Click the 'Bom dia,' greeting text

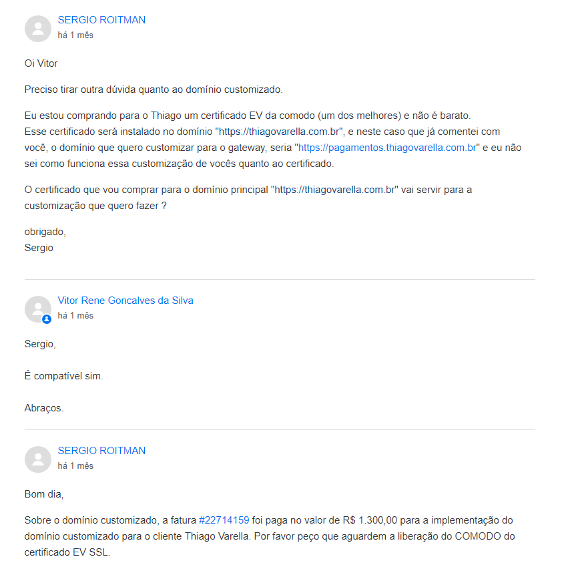(44, 494)
